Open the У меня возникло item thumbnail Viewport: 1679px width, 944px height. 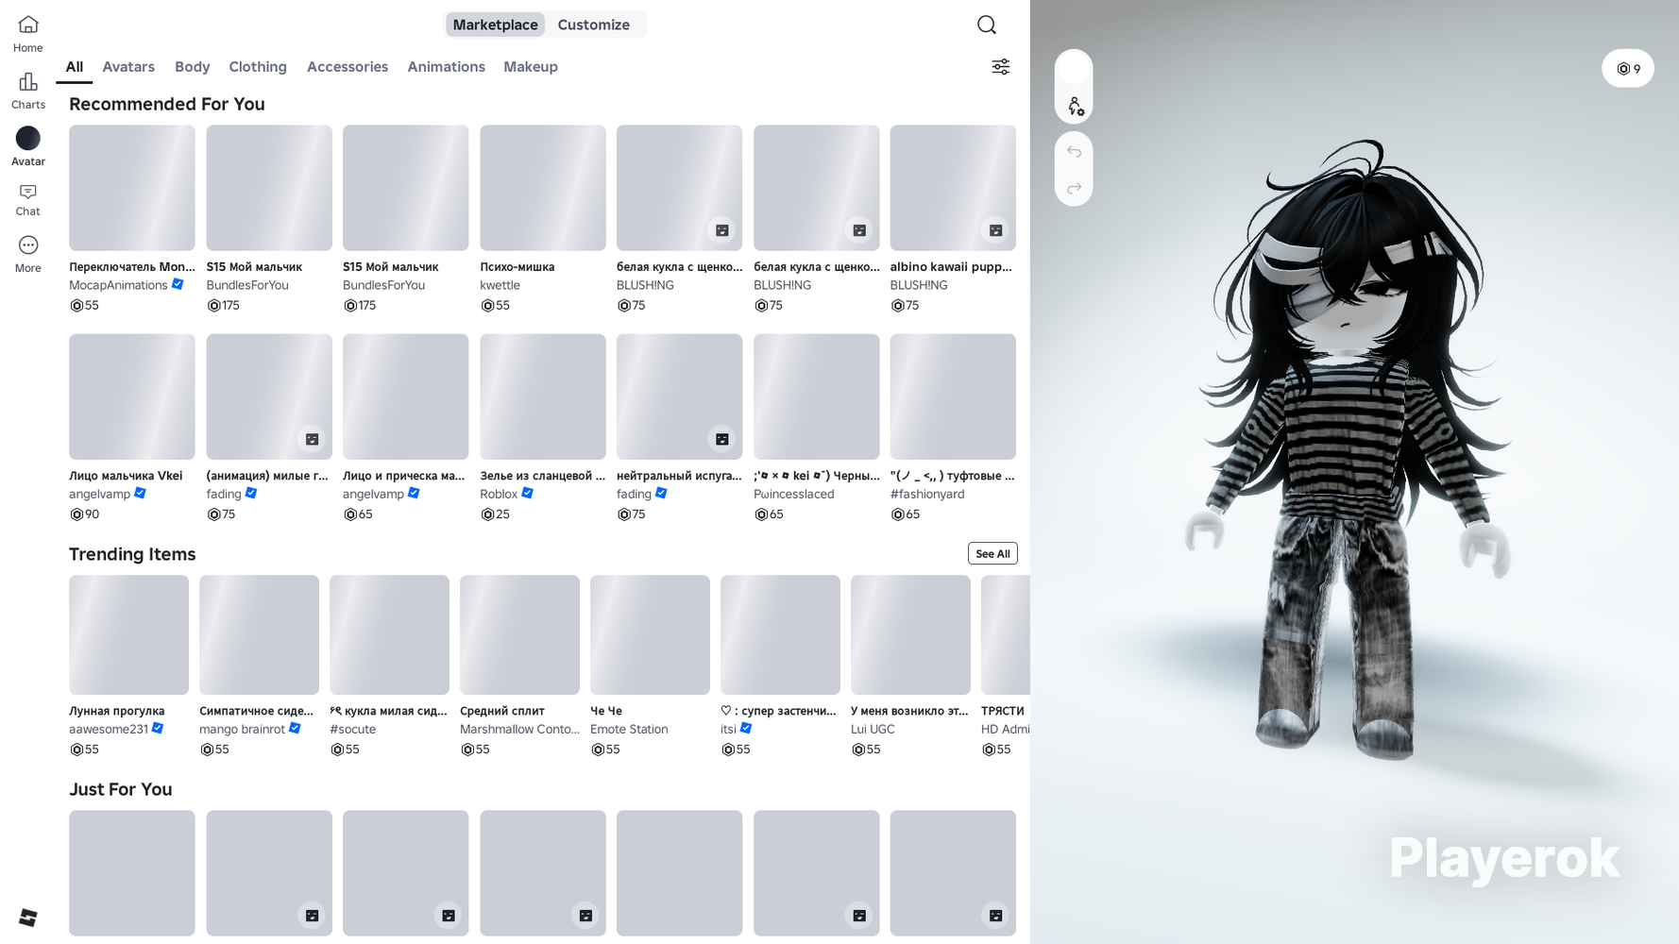[910, 635]
